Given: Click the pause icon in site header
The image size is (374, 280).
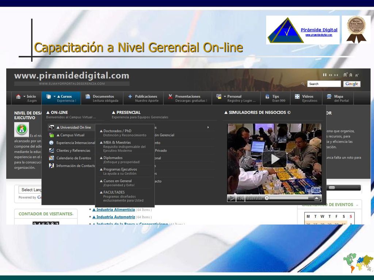Looking at the screenshot, I should click(x=325, y=75).
